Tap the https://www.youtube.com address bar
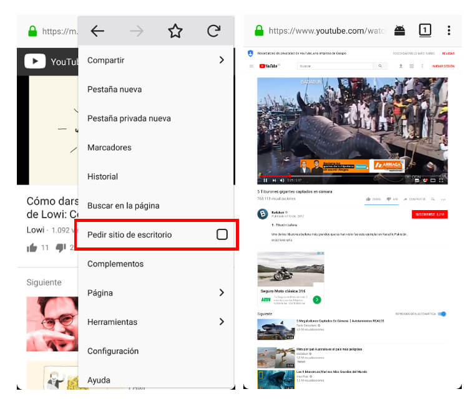 point(327,31)
